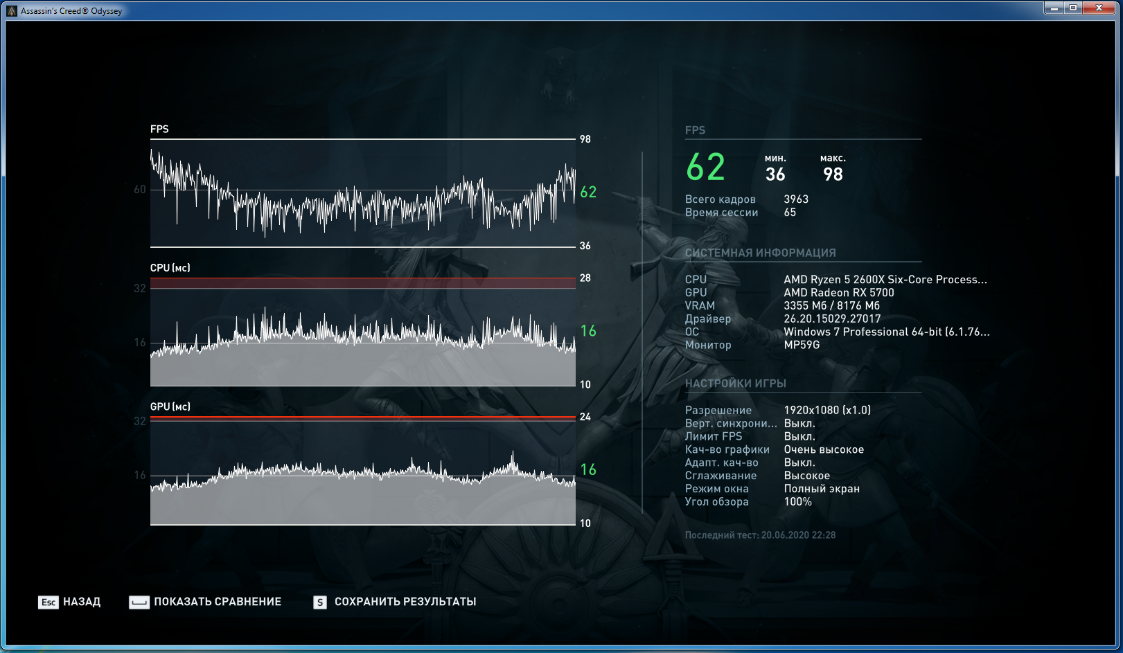The image size is (1123, 653).
Task: Save results via СОХРАНИТЬ РЕЗУЛЬТАТЫ
Action: pyautogui.click(x=405, y=602)
